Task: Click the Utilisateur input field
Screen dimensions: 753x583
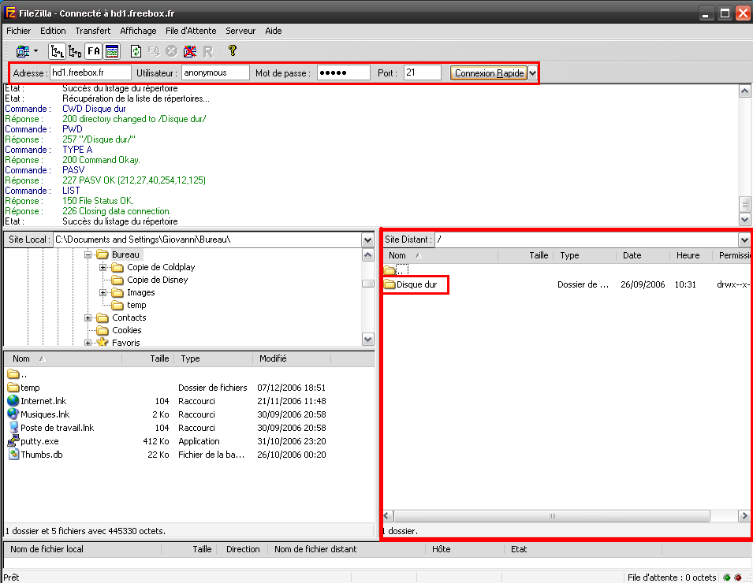Action: coord(215,72)
